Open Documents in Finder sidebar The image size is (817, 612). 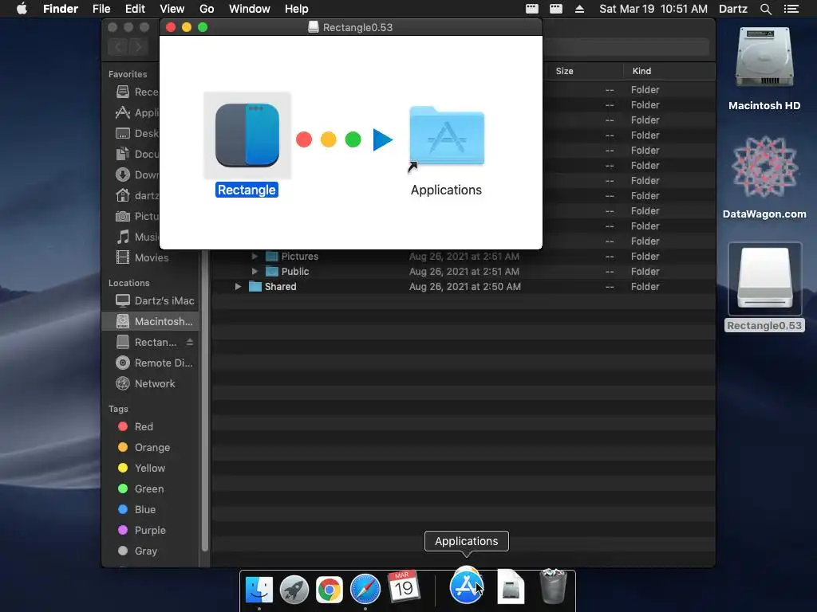pyautogui.click(x=136, y=154)
